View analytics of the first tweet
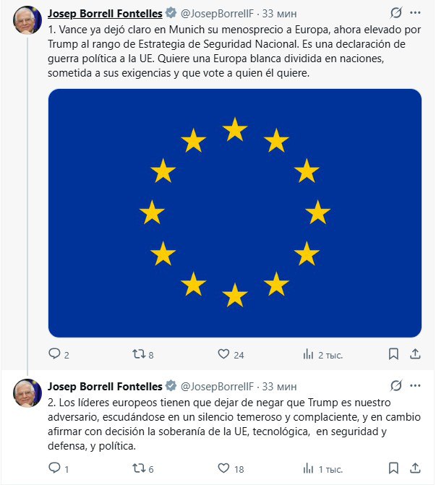 click(x=309, y=354)
